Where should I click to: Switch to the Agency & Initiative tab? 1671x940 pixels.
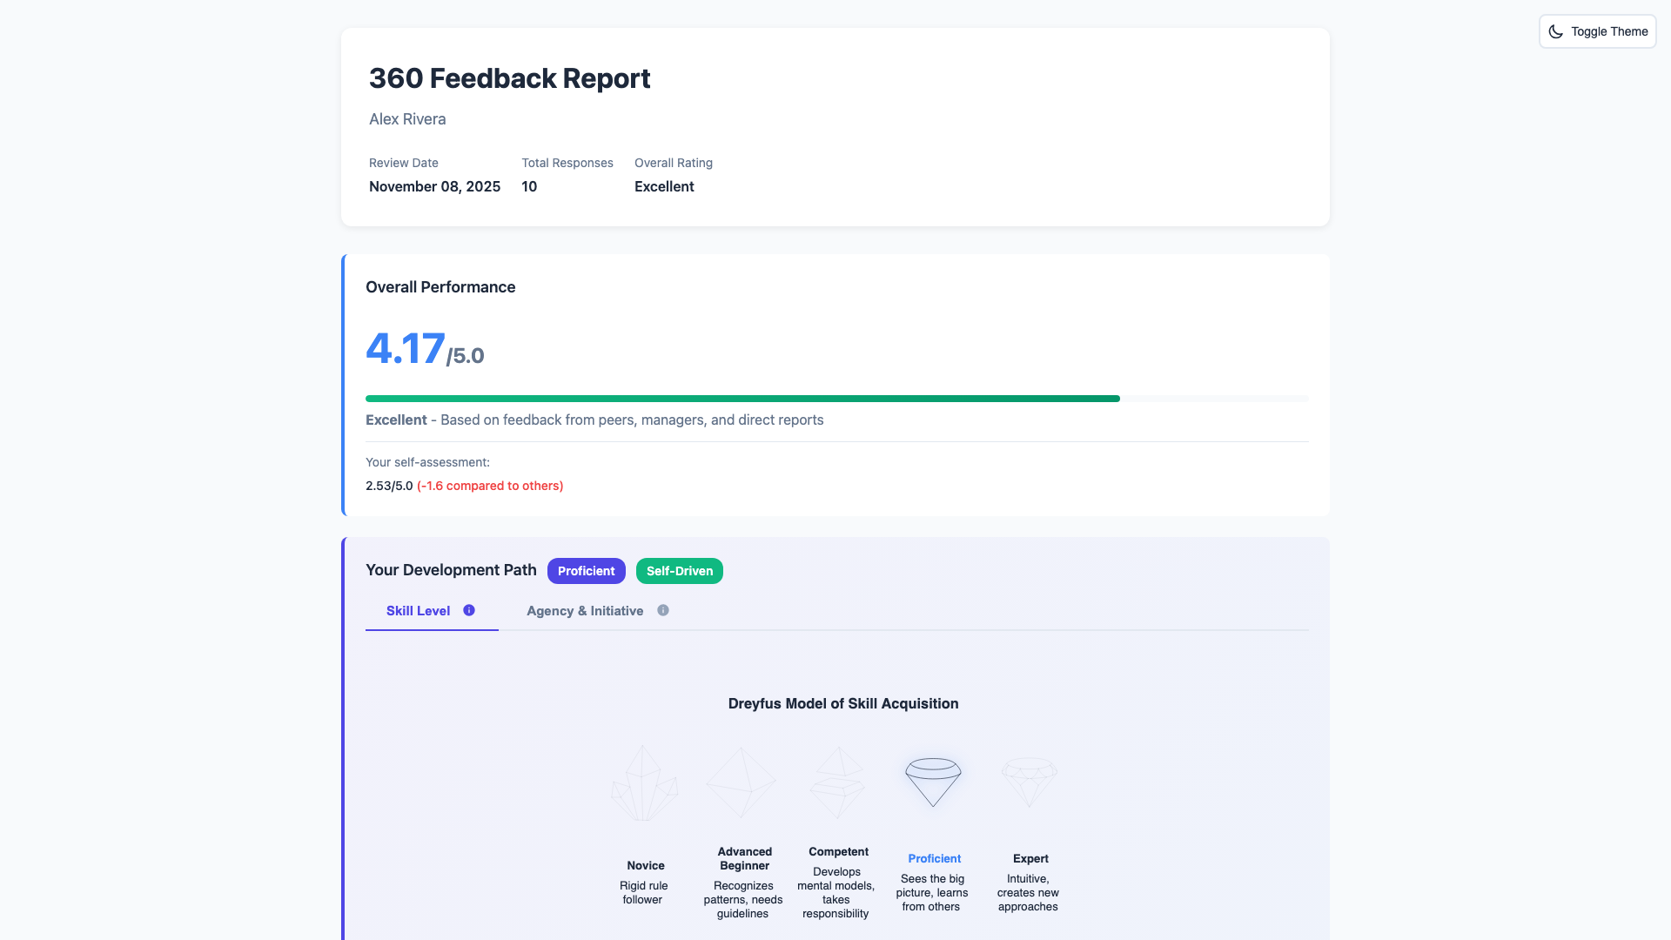pyautogui.click(x=584, y=610)
